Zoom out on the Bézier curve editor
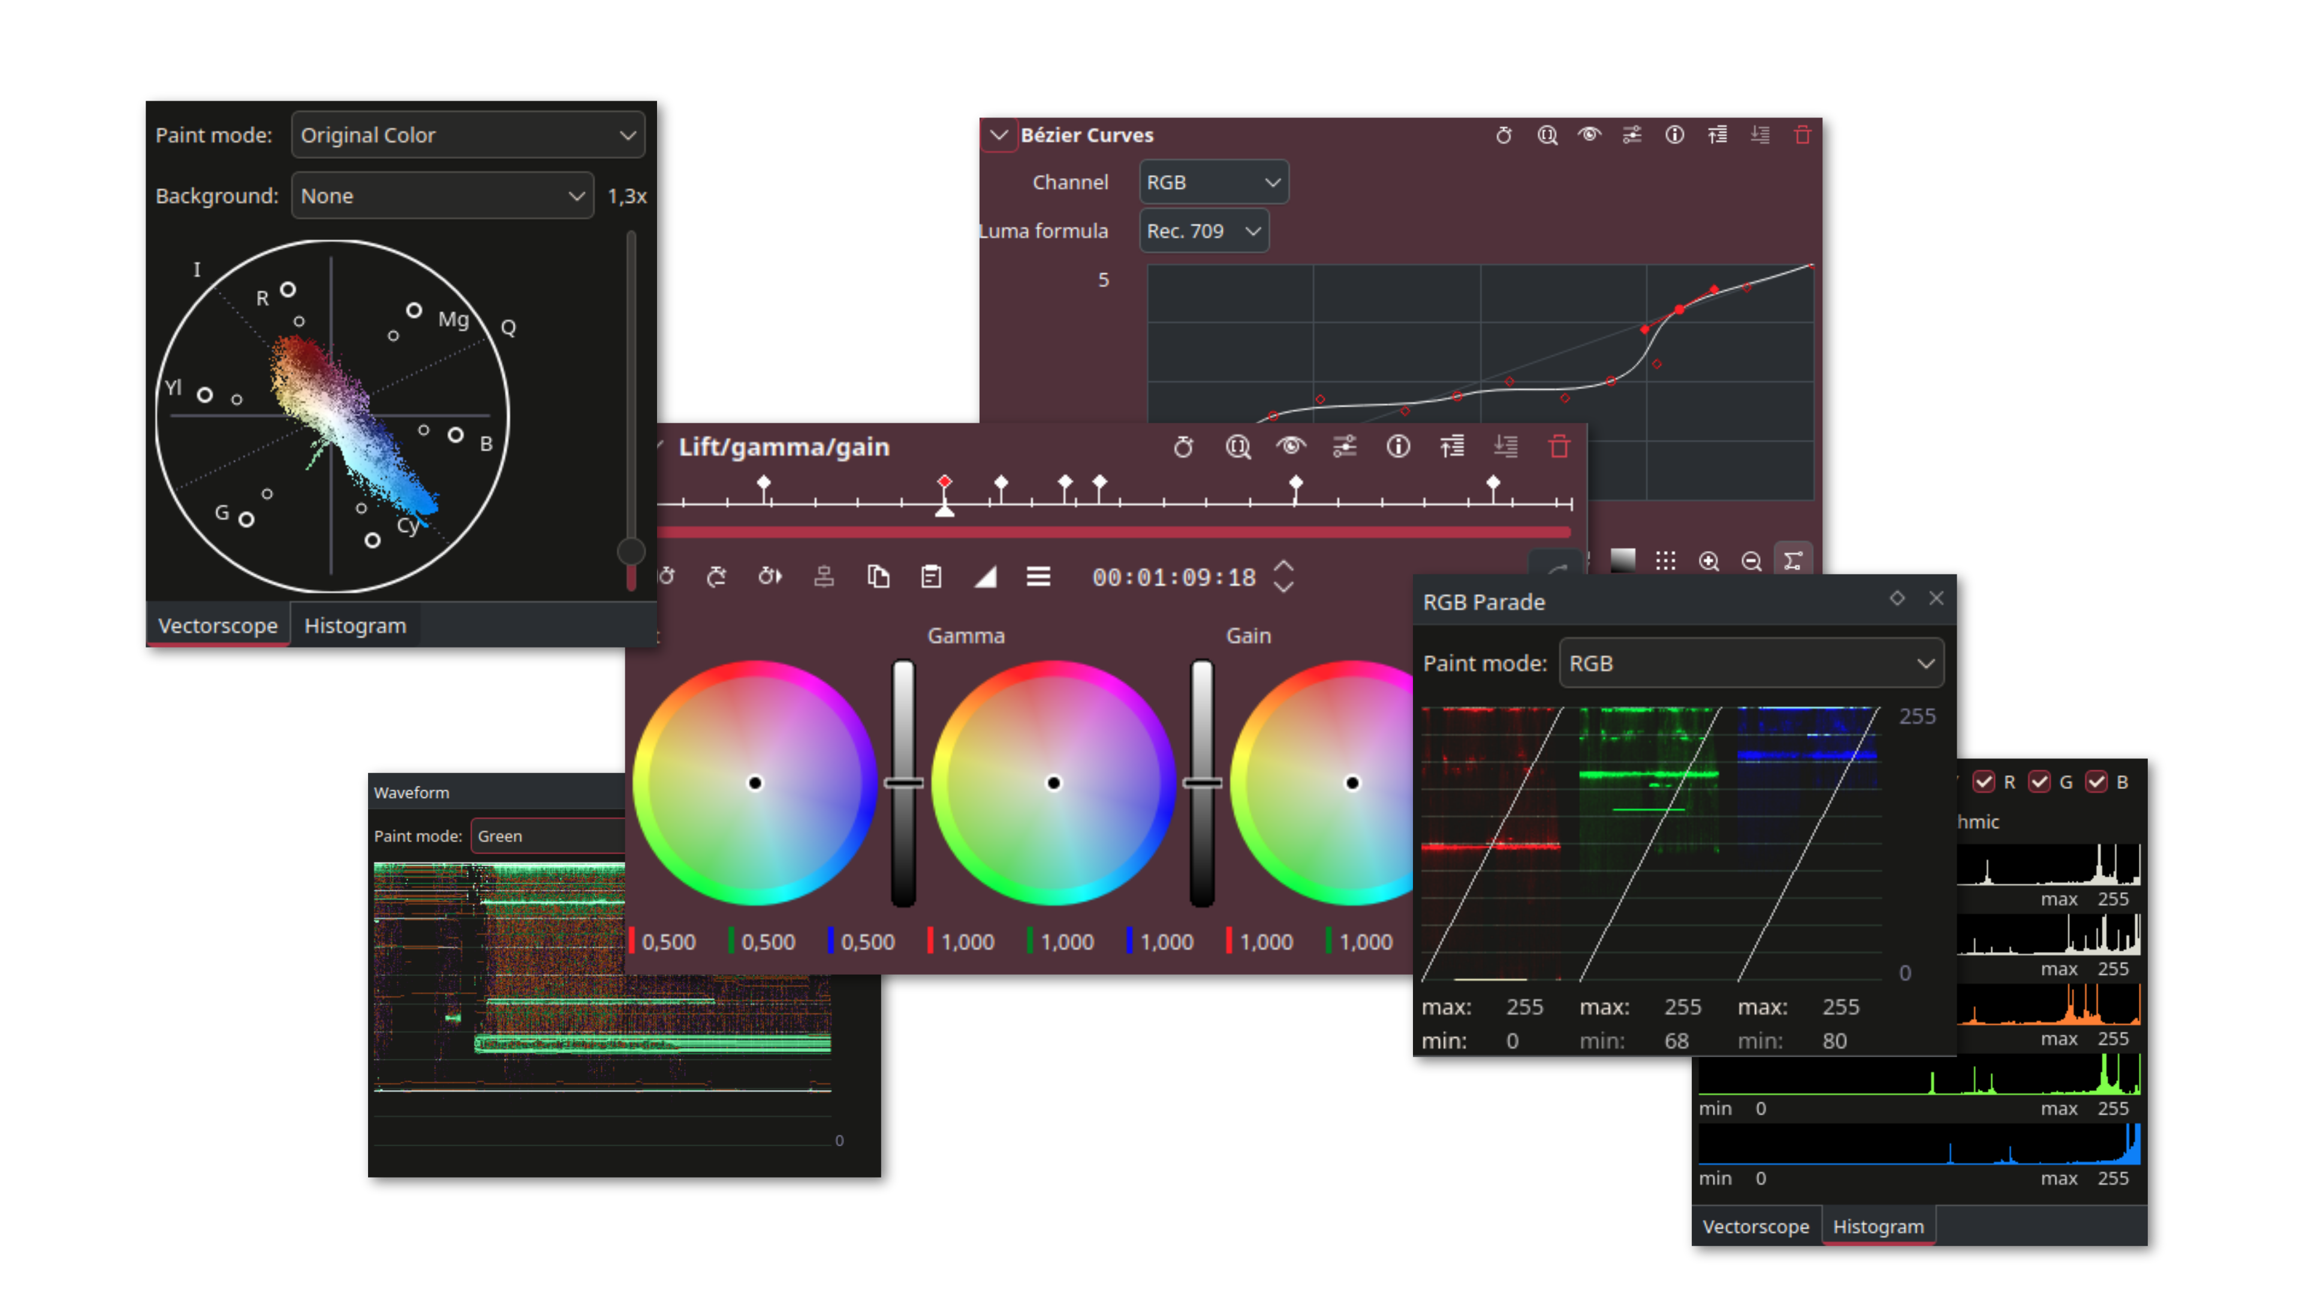This screenshot has height=1295, width=2302. point(1752,561)
